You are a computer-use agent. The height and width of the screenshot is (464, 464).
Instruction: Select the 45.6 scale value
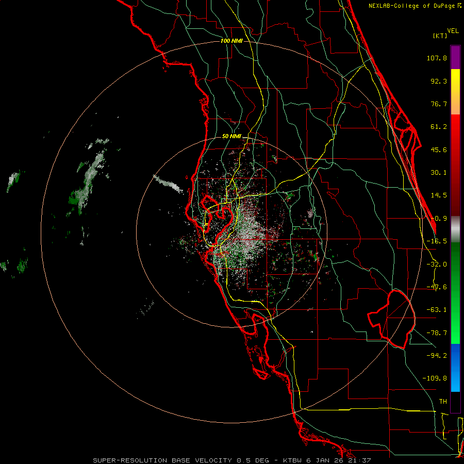click(x=439, y=150)
